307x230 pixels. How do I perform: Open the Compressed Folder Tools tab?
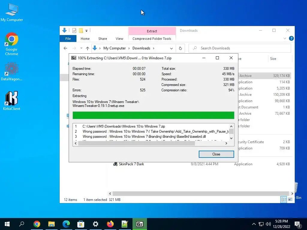(152, 39)
